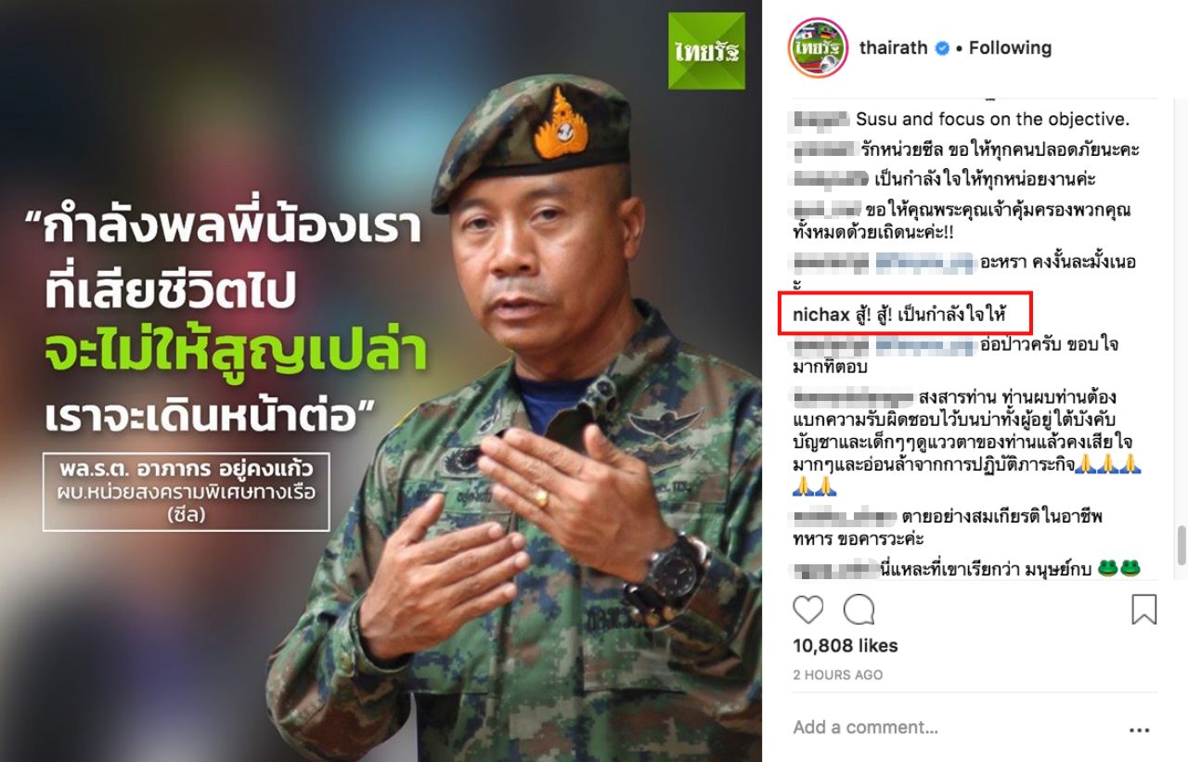Click the comments scrollbar thumb
This screenshot has width=1188, height=762.
1180,545
